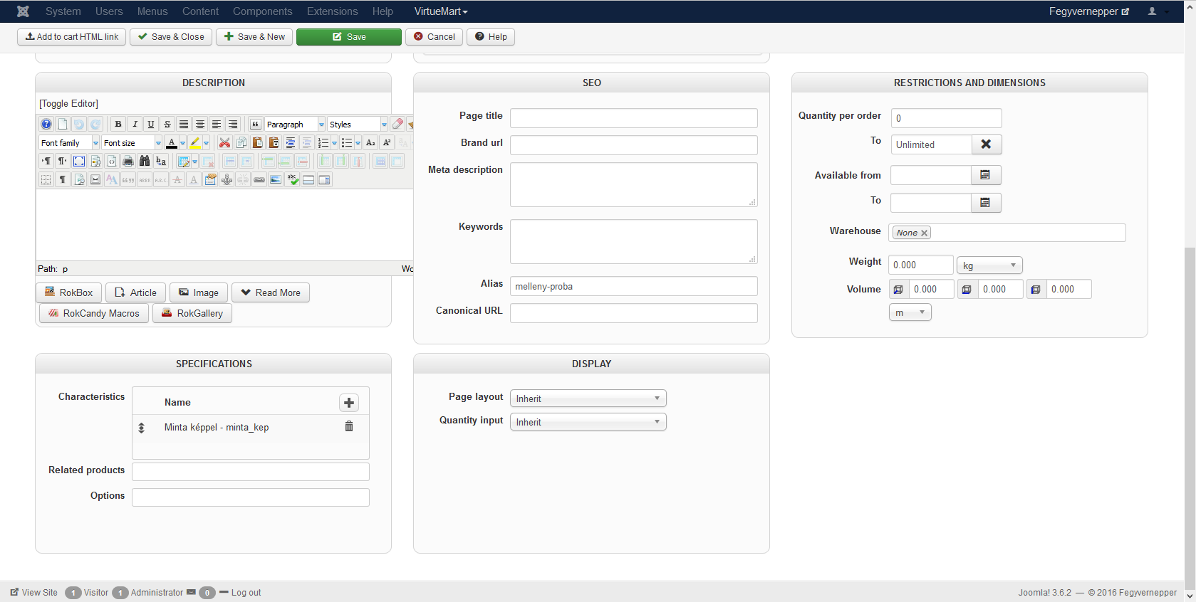Open the VirtueMart menu
The height and width of the screenshot is (602, 1196).
coord(440,11)
